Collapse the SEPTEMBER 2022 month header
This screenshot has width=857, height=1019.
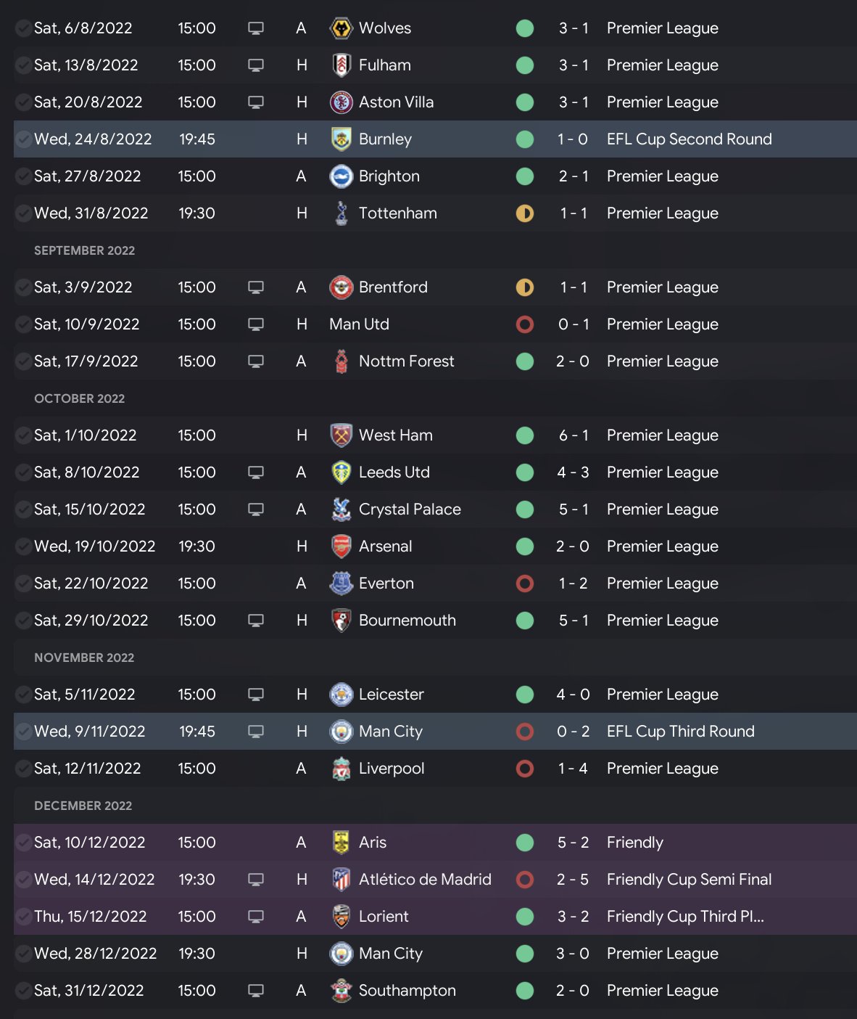[85, 250]
